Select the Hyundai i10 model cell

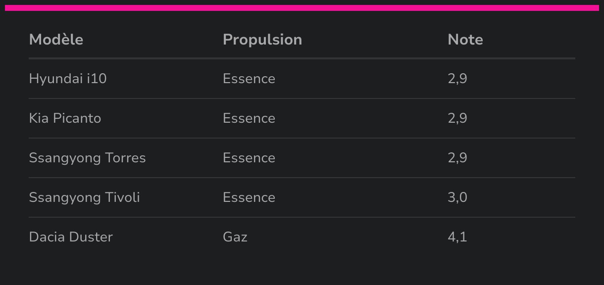point(68,79)
